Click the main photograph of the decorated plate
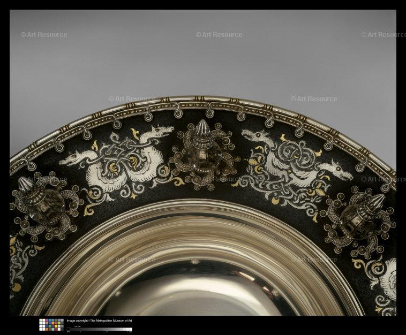Viewport: 406px width, 335px height. (203, 163)
